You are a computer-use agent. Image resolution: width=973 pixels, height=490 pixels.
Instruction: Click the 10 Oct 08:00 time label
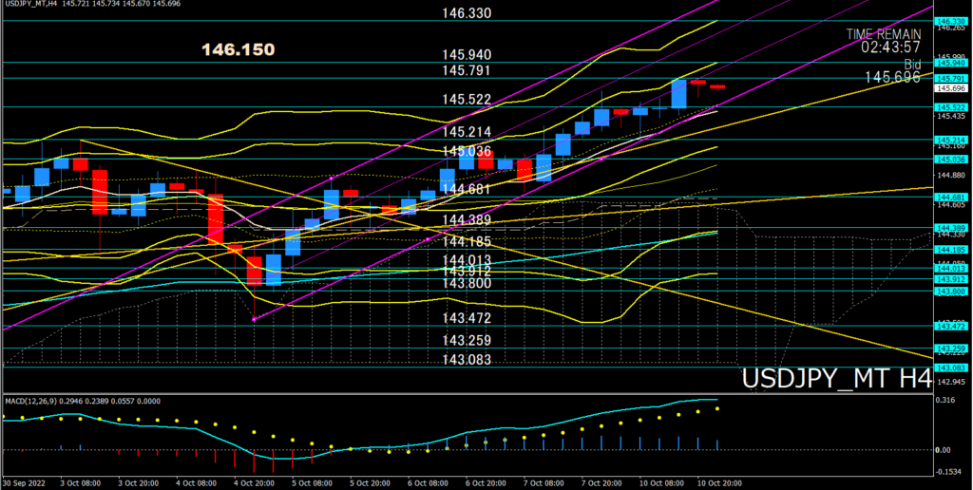(x=663, y=482)
